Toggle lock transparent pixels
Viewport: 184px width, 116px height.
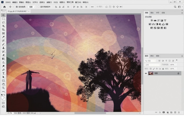click(x=151, y=69)
